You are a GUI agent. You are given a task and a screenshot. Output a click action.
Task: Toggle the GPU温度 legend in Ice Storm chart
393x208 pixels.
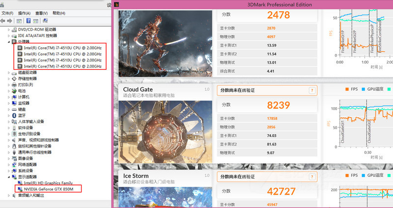click(372, 176)
